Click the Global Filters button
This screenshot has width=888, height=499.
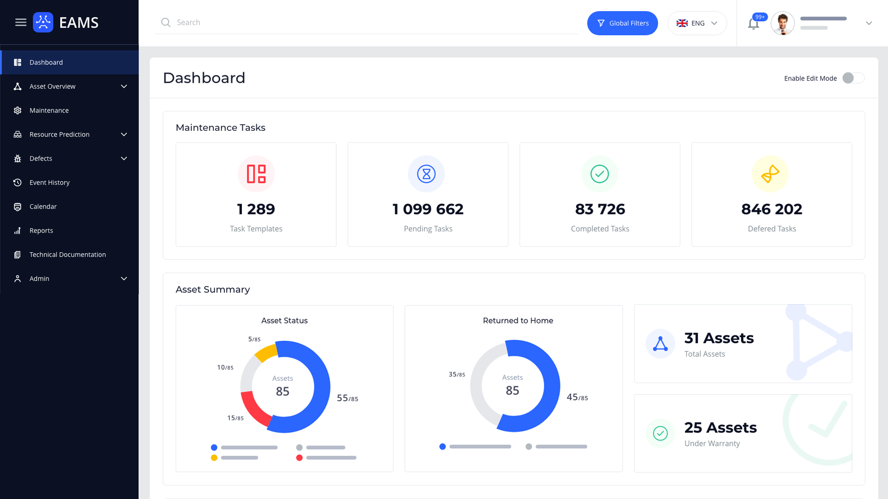tap(623, 23)
